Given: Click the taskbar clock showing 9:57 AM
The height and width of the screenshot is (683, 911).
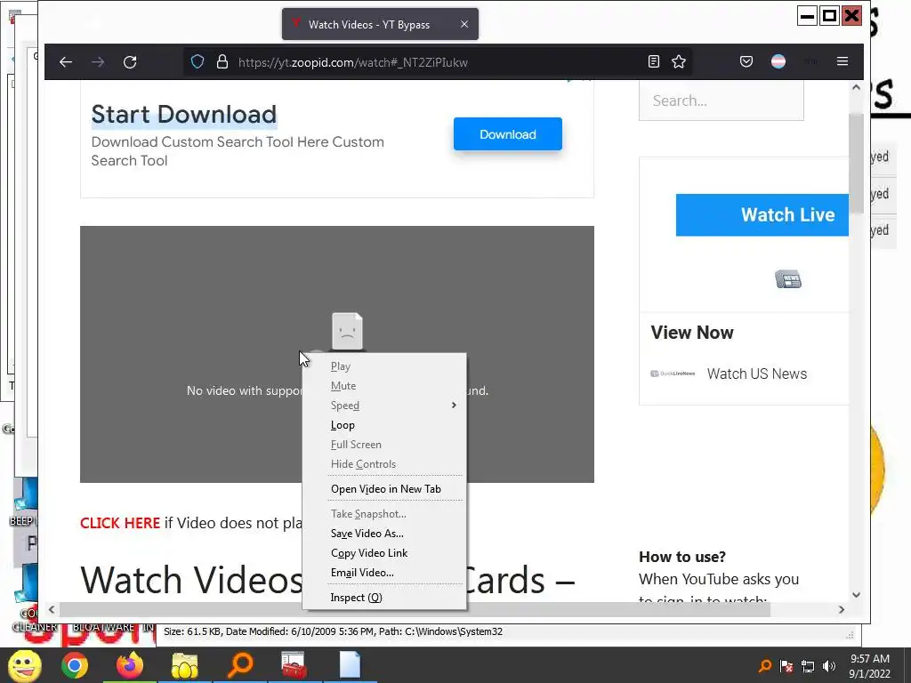Looking at the screenshot, I should pyautogui.click(x=869, y=666).
